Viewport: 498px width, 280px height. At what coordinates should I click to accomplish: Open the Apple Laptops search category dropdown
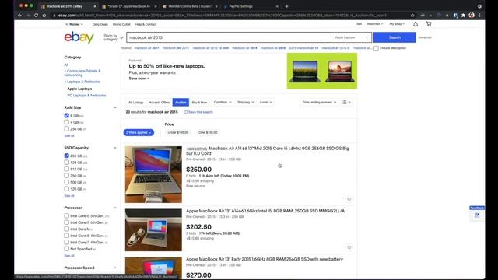pos(351,37)
